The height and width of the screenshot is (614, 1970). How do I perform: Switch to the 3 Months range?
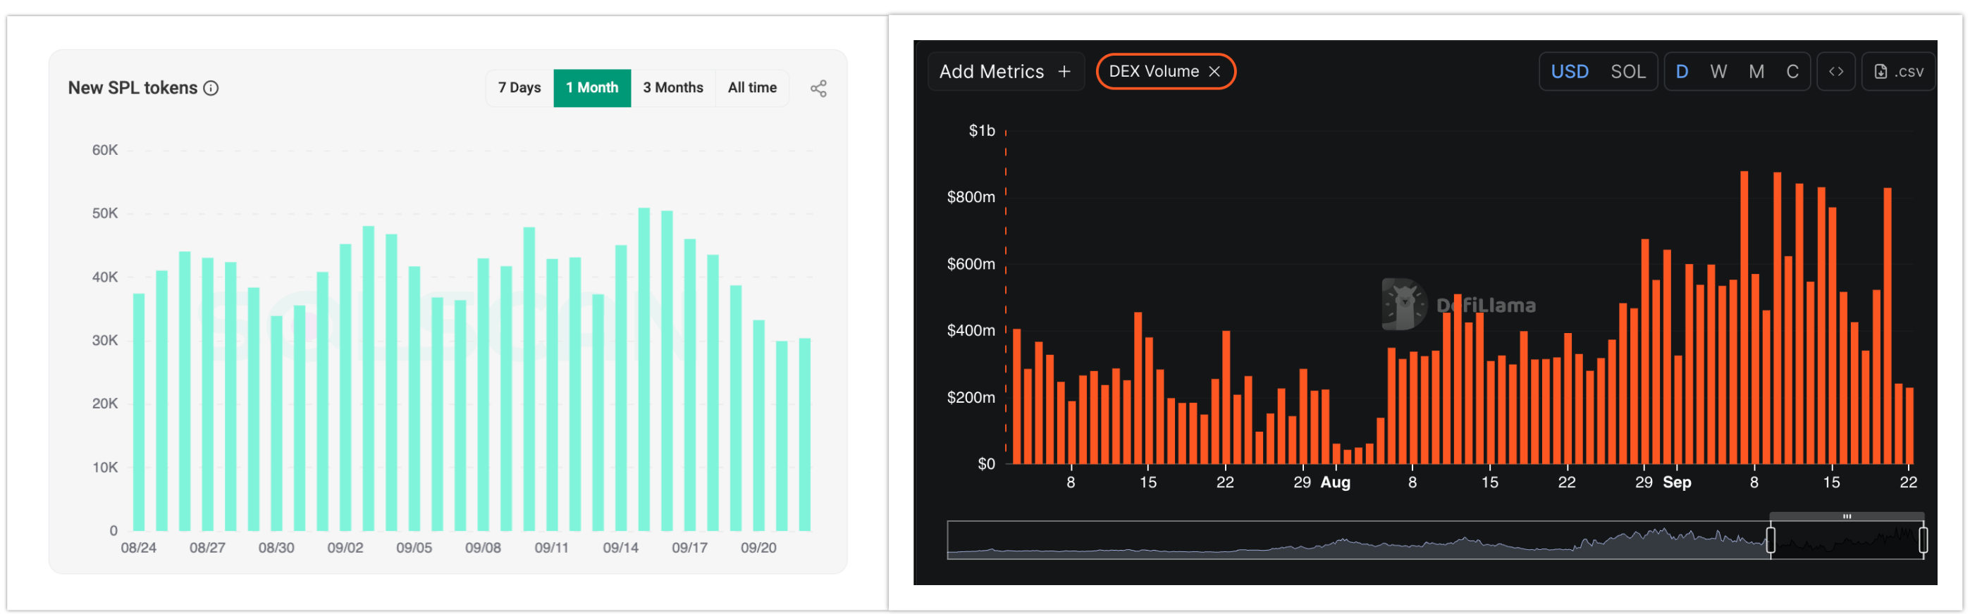(673, 88)
